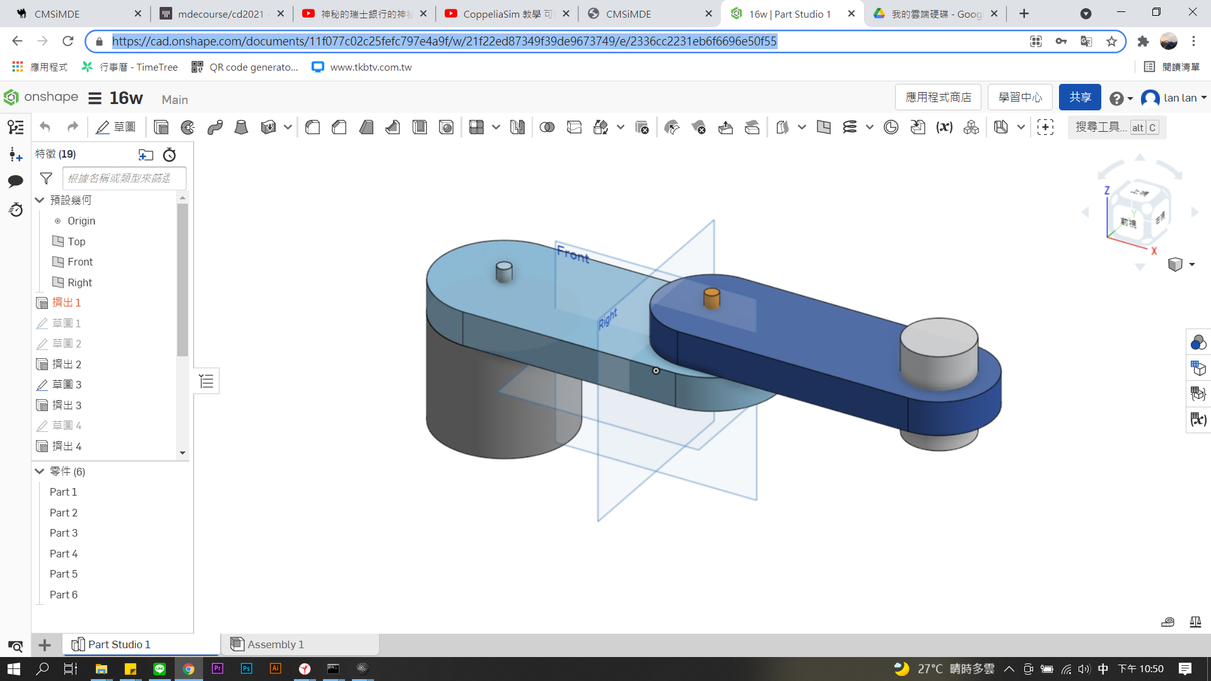Select Part 3 in the parts list

pyautogui.click(x=64, y=533)
